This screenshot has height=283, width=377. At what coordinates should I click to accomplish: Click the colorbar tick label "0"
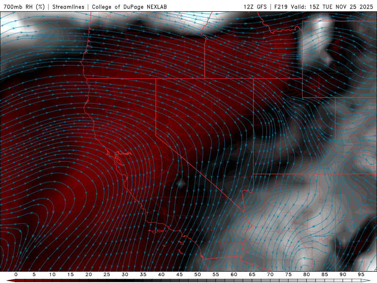[x=16, y=275]
